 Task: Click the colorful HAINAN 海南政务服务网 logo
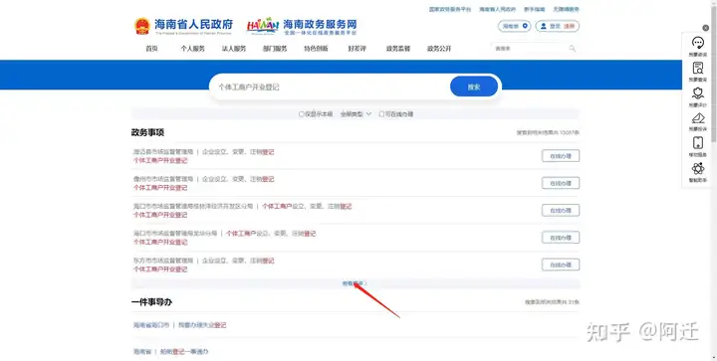302,27
